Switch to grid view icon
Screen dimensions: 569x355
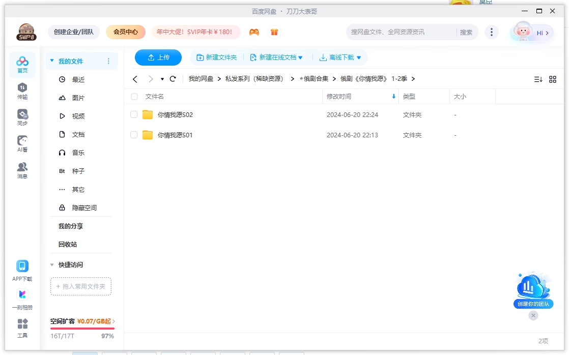click(x=553, y=79)
